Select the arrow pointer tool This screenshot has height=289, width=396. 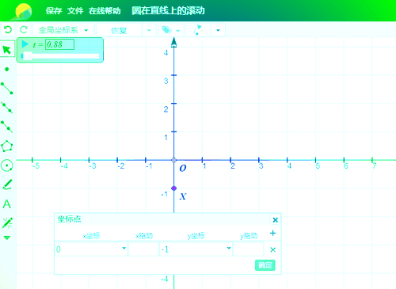pyautogui.click(x=7, y=49)
